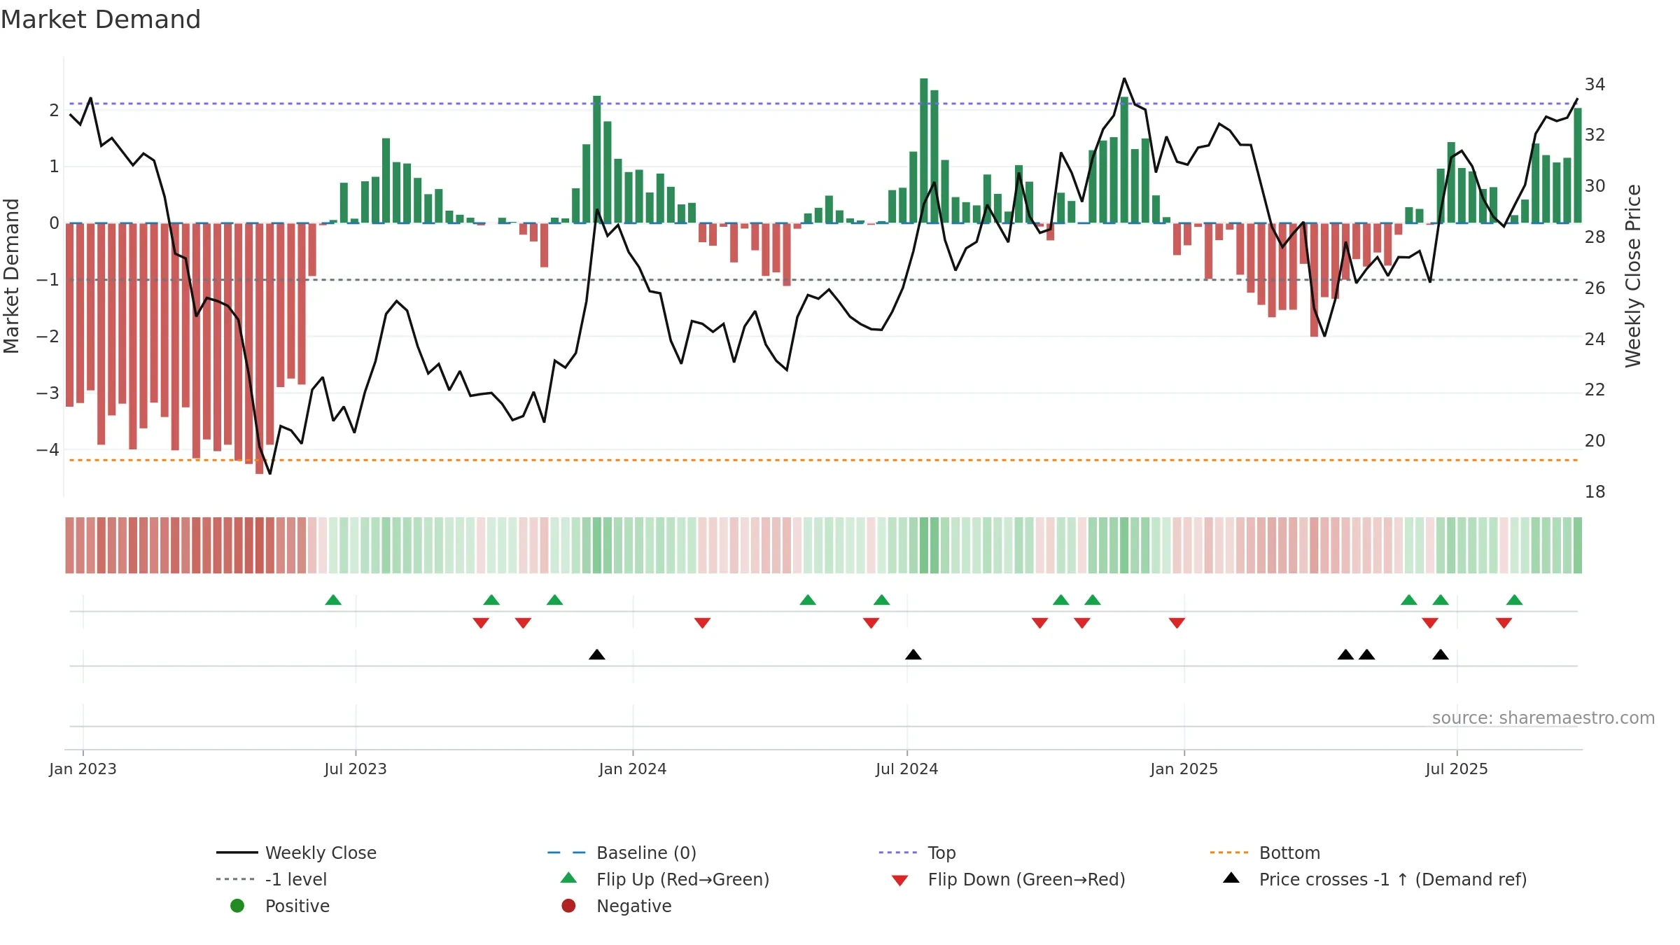Click green triangle icon in Flip Up legend
Screen dimensions: 1680x945
coord(569,878)
